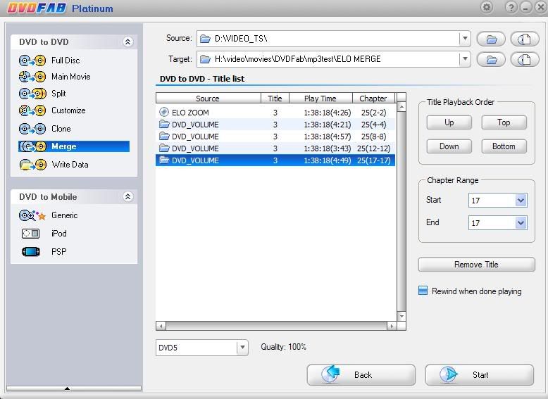Sort by the Play Time column header
The height and width of the screenshot is (399, 548).
[x=320, y=99]
